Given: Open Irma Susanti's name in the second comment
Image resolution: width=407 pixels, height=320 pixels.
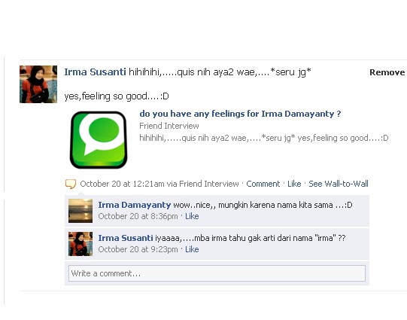Looking at the screenshot, I should [126, 238].
